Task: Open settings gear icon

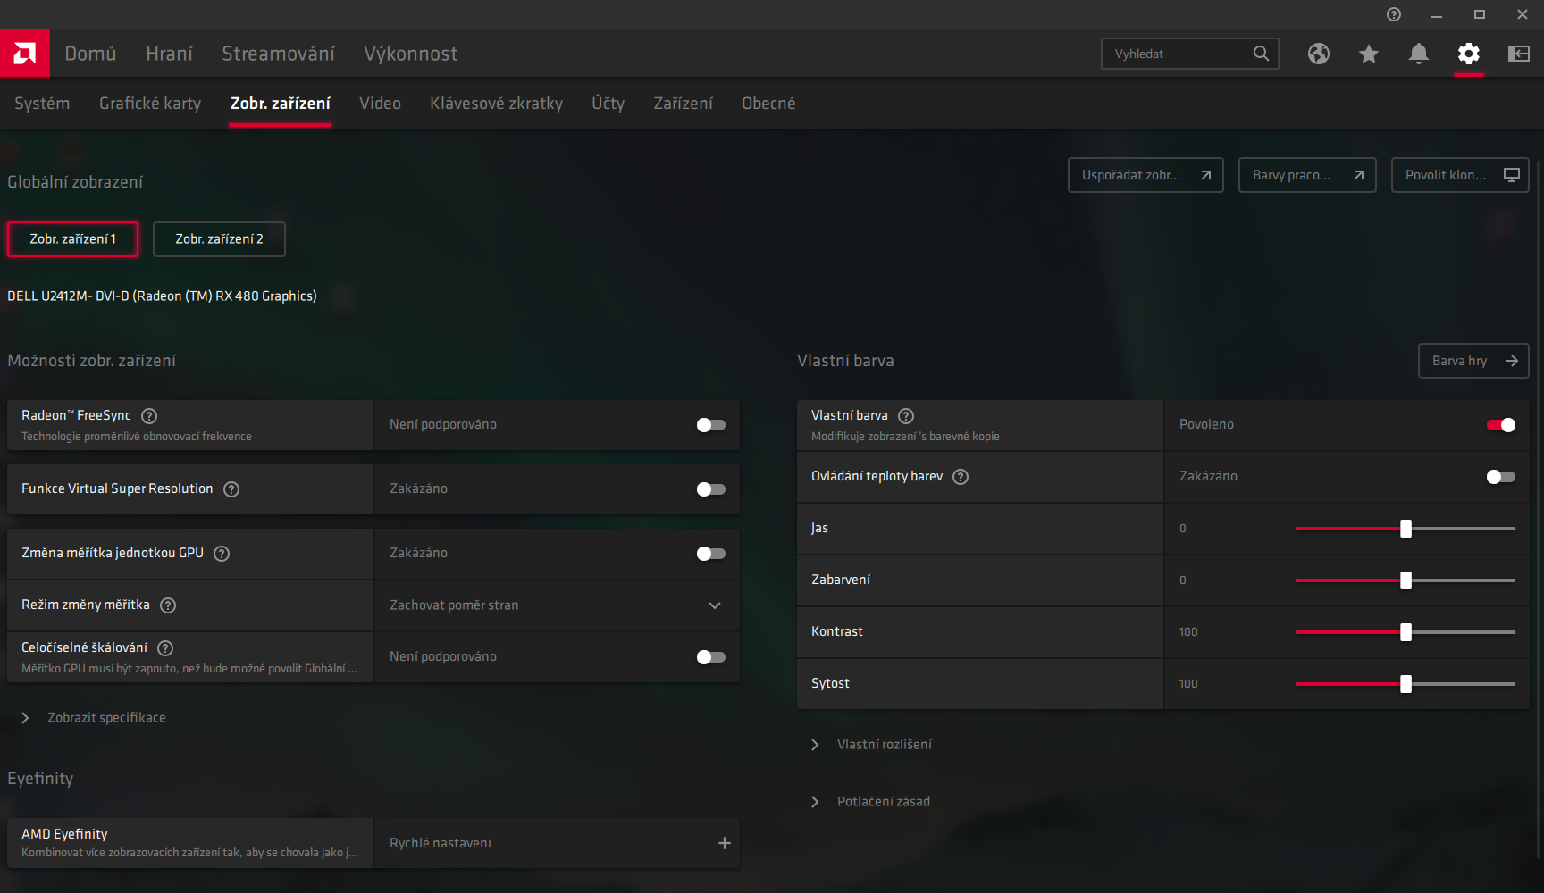Action: [1469, 54]
